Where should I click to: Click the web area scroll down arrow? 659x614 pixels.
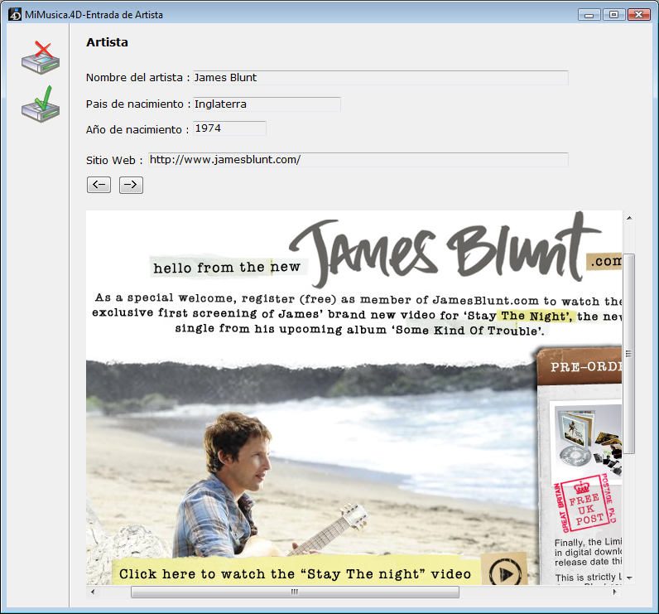tap(629, 577)
